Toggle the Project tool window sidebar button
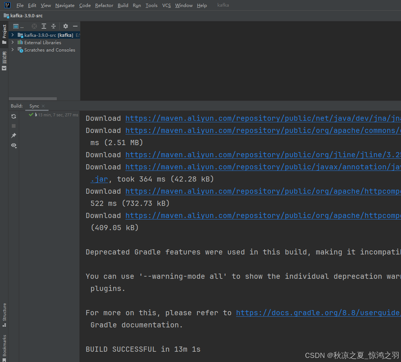 click(4, 34)
